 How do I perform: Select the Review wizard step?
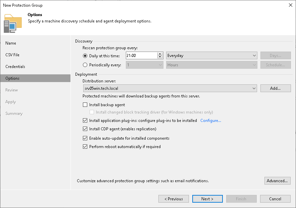tap(12, 90)
